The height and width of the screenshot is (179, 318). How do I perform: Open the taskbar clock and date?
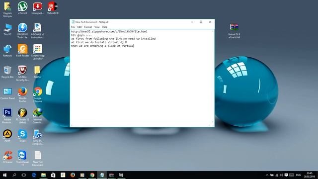pos(310,175)
